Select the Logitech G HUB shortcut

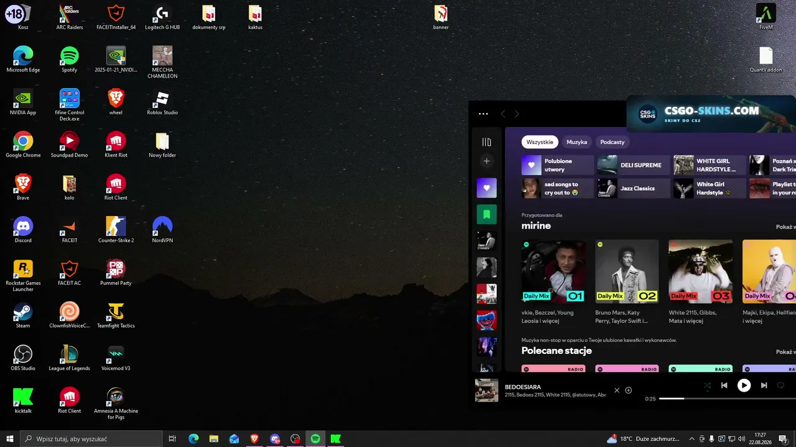(x=162, y=17)
